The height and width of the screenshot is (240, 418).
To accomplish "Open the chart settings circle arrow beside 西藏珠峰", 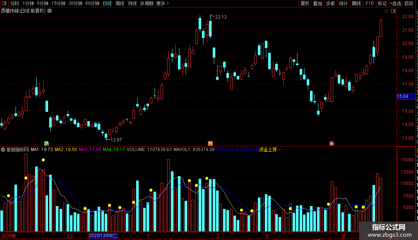I will coord(50,11).
